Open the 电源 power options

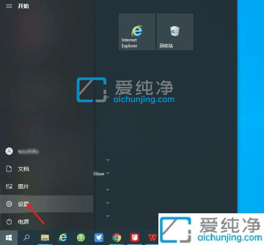pos(46,222)
